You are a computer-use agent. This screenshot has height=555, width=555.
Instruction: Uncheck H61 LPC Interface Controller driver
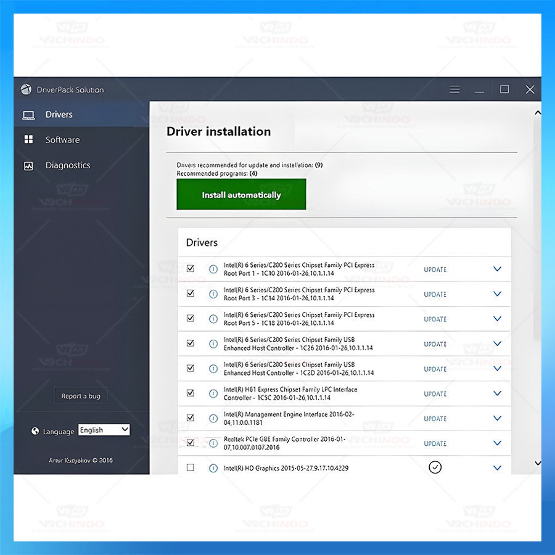[x=191, y=393]
